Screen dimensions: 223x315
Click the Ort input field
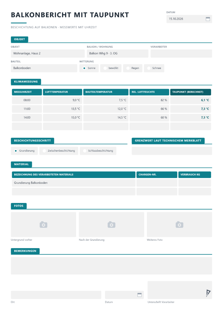click(56, 295)
